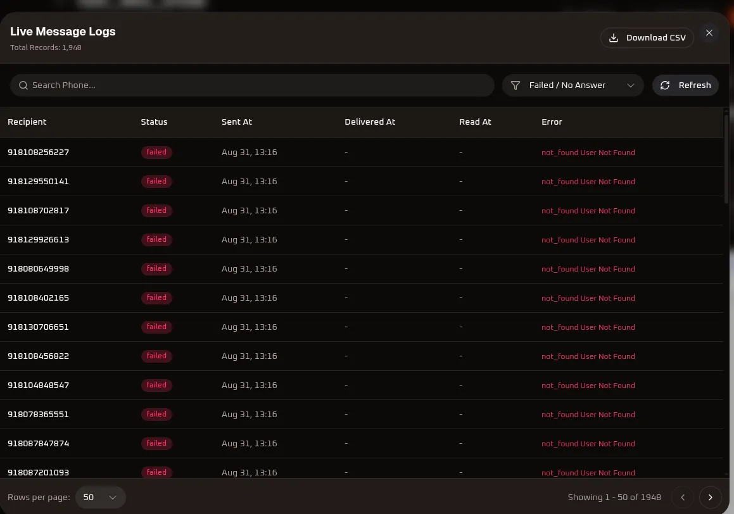Screen dimensions: 734x514
Task: Click failed badge for 918087847874
Action: [156, 443]
